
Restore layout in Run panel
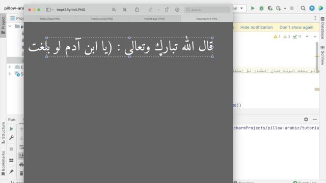pyautogui.click(x=11, y=161)
